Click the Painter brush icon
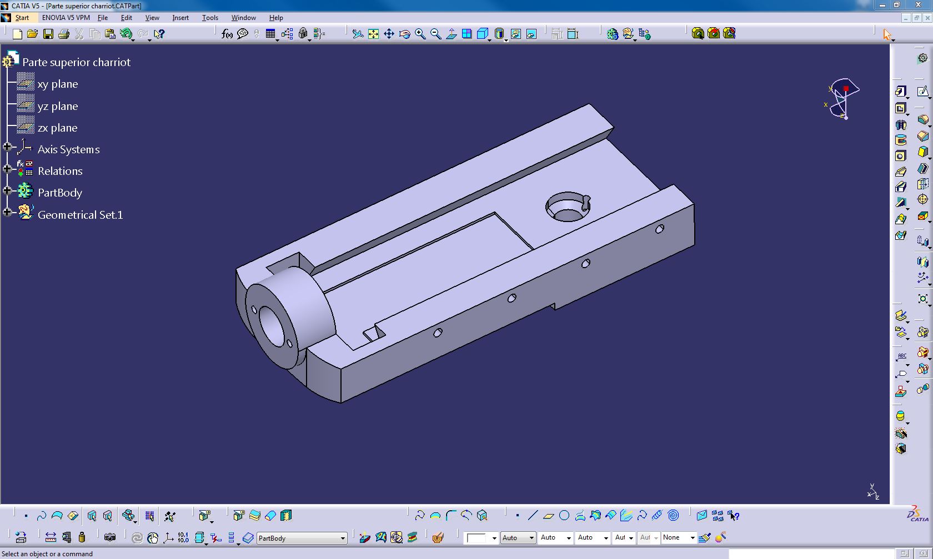This screenshot has width=933, height=559. pos(705,537)
